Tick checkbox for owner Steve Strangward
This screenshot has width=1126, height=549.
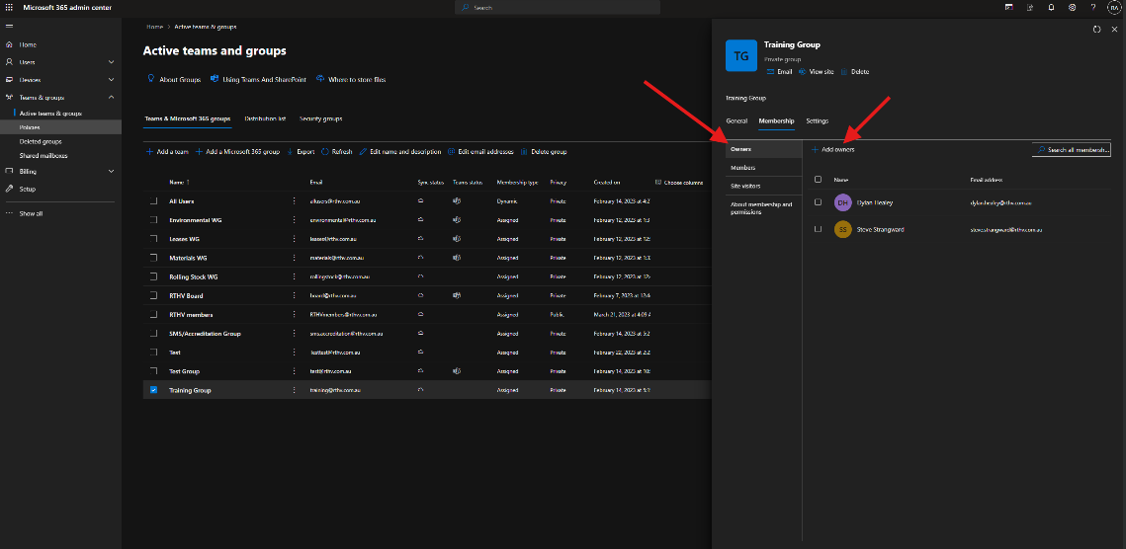[x=818, y=230]
